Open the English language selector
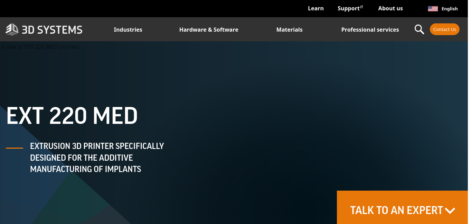The width and height of the screenshot is (472, 224). tap(450, 9)
